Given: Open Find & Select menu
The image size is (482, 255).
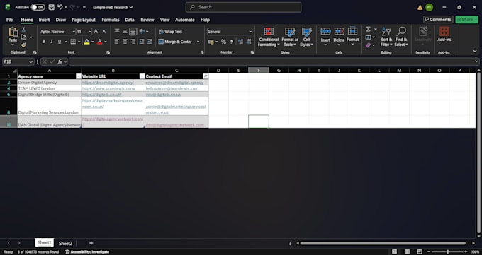Looking at the screenshot, I should pyautogui.click(x=401, y=37).
